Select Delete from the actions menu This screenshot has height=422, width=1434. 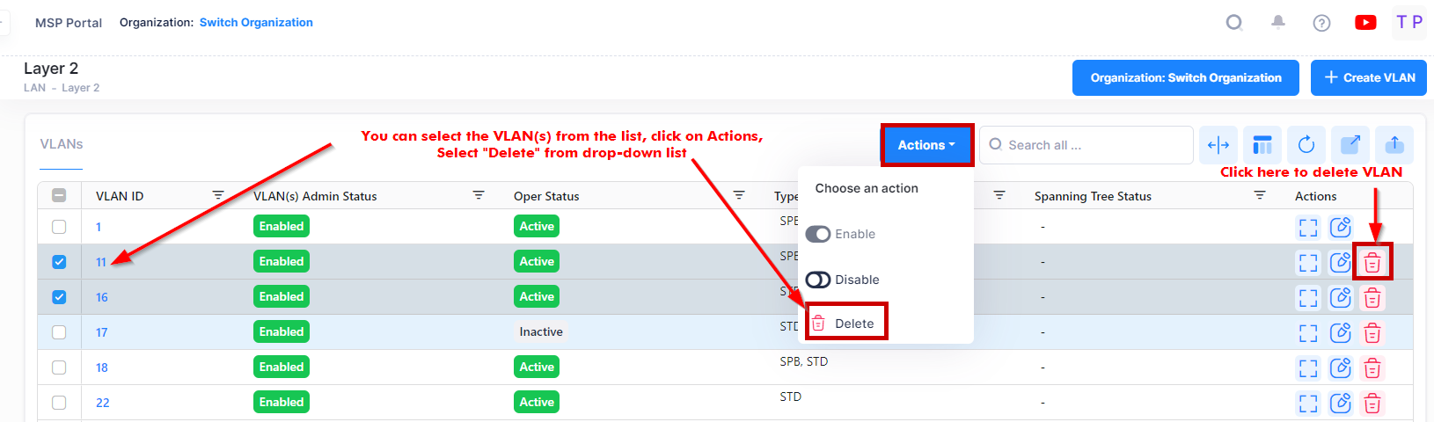[x=846, y=324]
